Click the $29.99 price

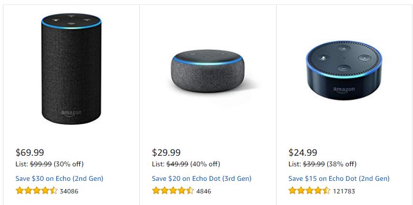pyautogui.click(x=166, y=153)
